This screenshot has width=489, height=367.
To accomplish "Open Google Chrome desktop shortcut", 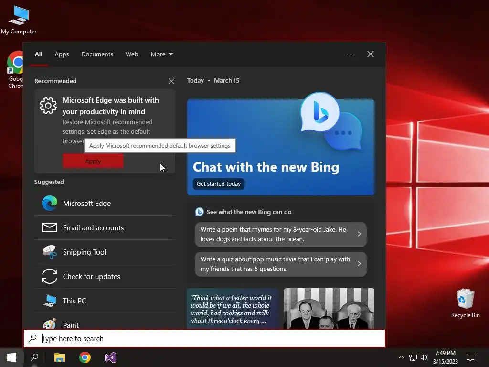I will pyautogui.click(x=15, y=70).
